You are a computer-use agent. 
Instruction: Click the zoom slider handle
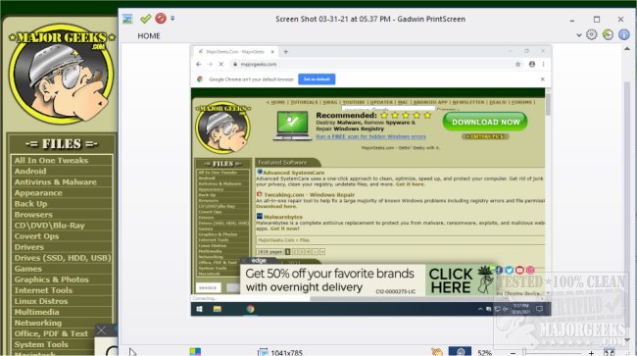point(524,352)
